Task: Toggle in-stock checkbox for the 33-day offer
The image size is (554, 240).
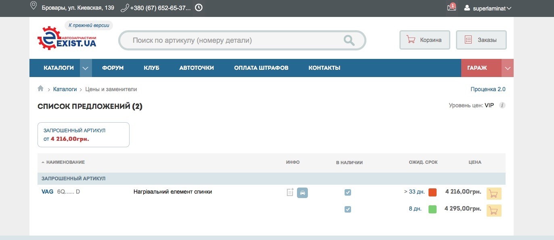Action: 348,192
